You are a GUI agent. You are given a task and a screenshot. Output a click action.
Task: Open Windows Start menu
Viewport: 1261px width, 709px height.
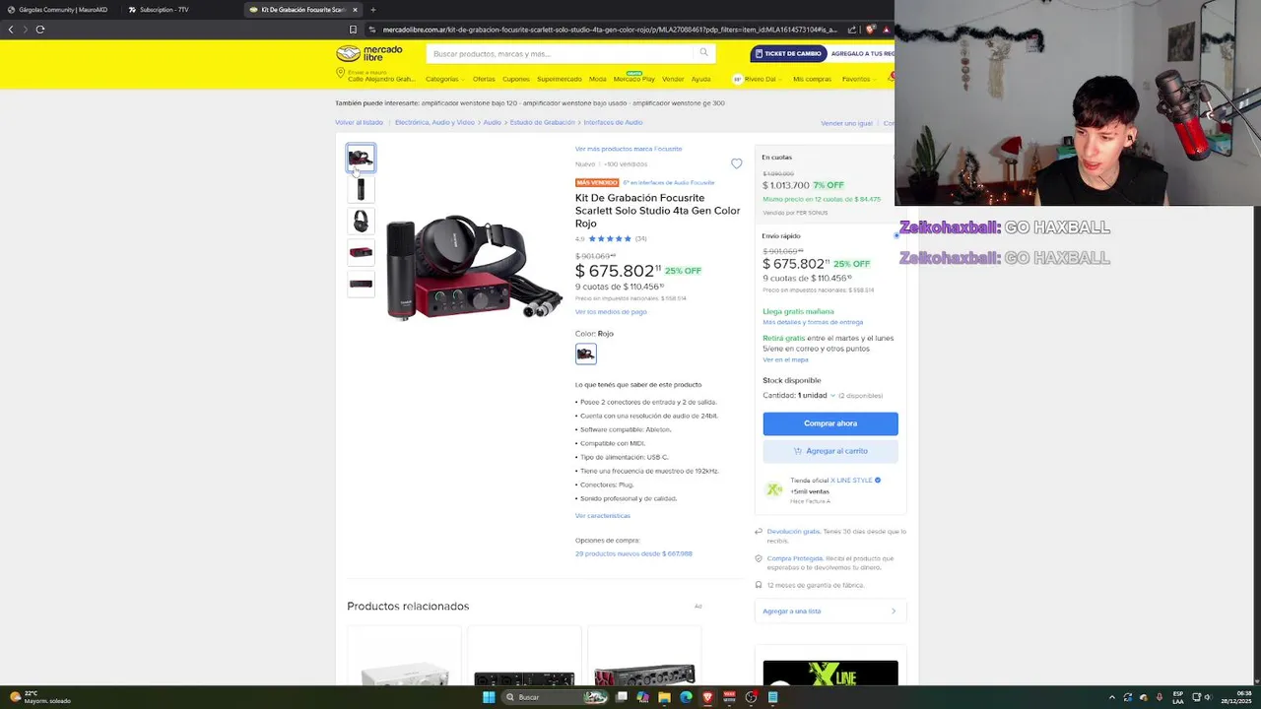click(489, 697)
